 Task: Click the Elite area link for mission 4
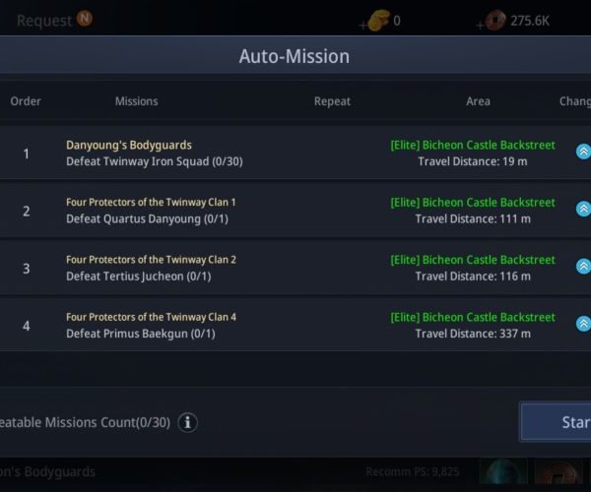pyautogui.click(x=473, y=318)
